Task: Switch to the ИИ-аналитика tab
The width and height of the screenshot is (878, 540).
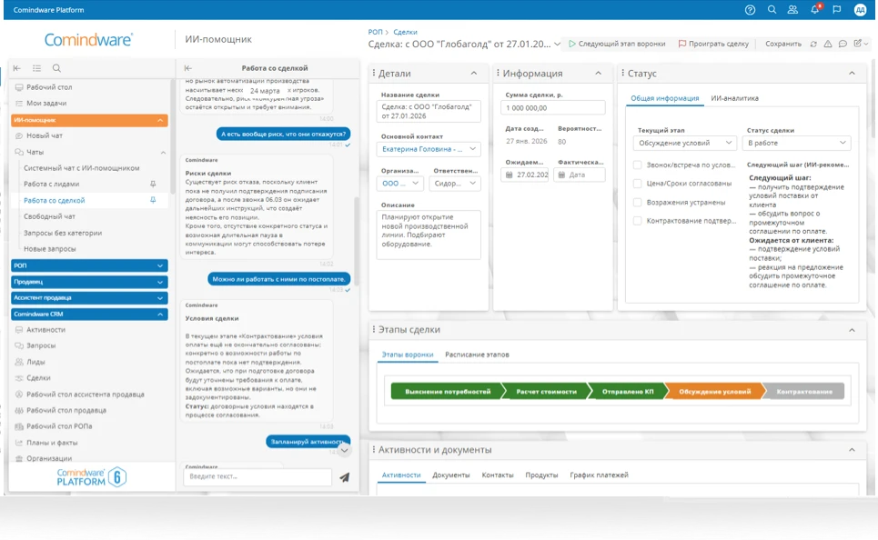Action: tap(734, 98)
